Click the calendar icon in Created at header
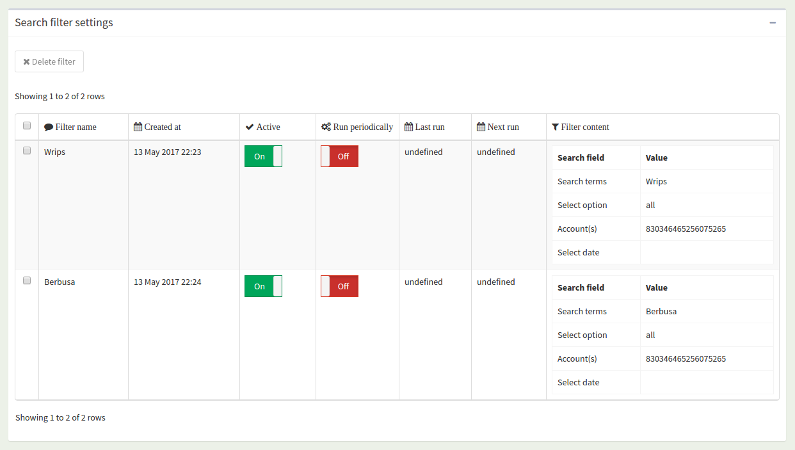 [x=136, y=127]
